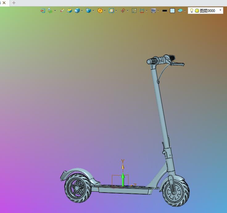Viewport: 227px width, 213px height.
Task: Click the green Y axis arrow
Action: pyautogui.click(x=123, y=180)
